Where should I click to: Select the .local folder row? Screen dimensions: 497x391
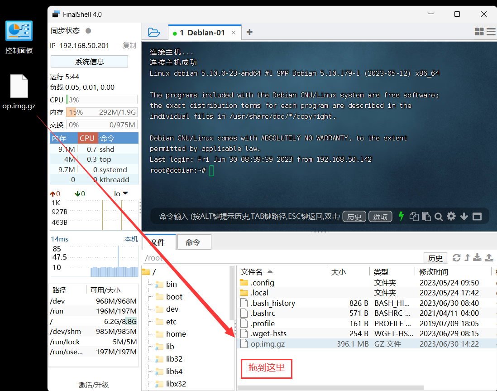click(x=367, y=293)
